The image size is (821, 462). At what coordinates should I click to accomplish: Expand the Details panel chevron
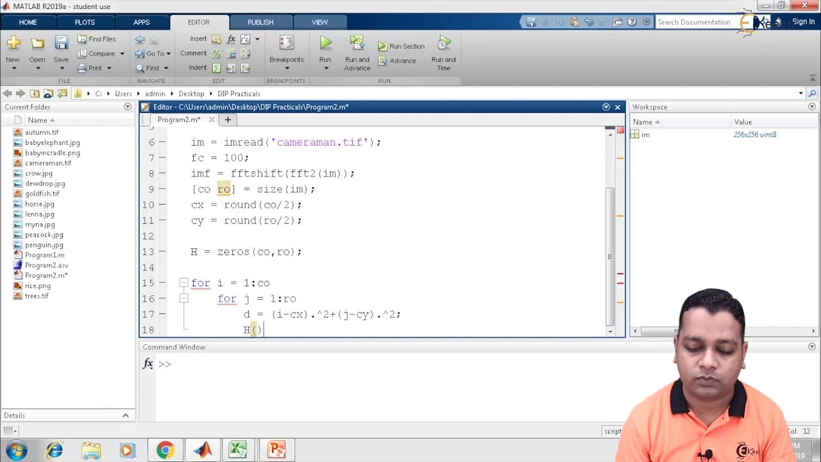point(126,416)
